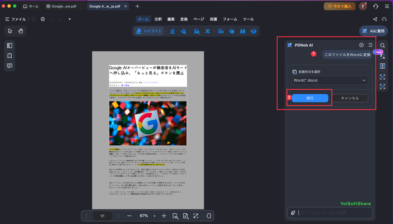Click the paperclip attach icon

tap(293, 213)
